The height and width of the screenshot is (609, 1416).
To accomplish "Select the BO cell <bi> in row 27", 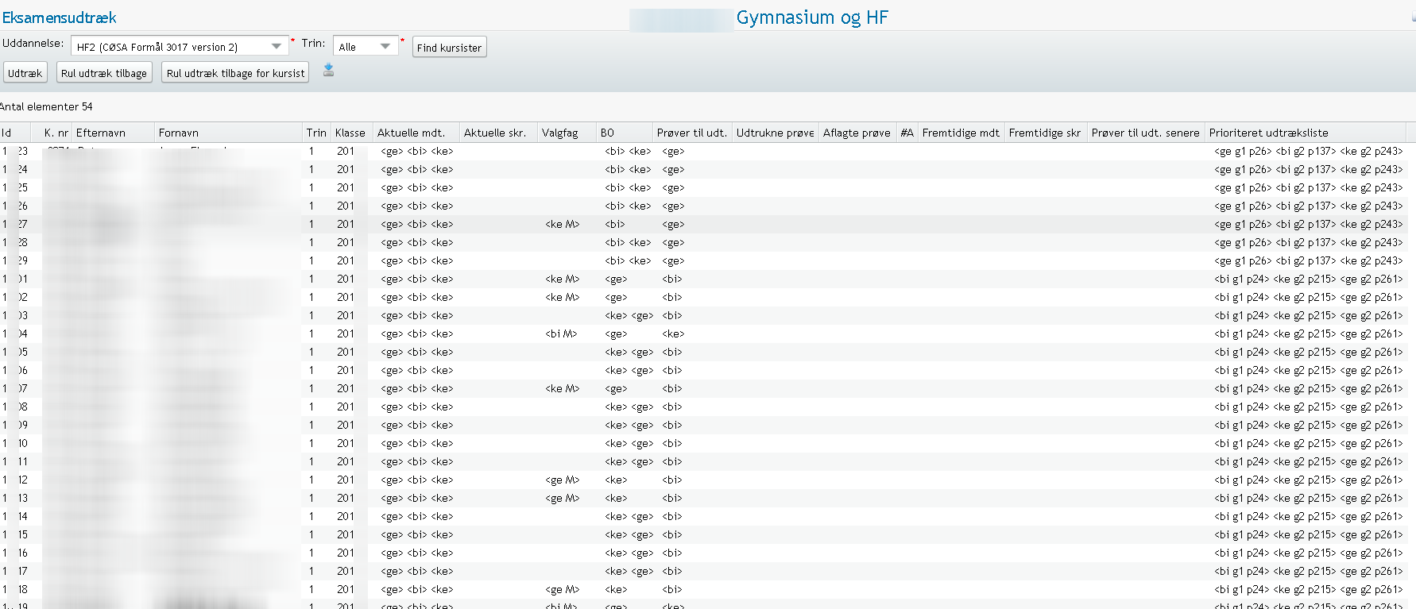I will point(616,224).
